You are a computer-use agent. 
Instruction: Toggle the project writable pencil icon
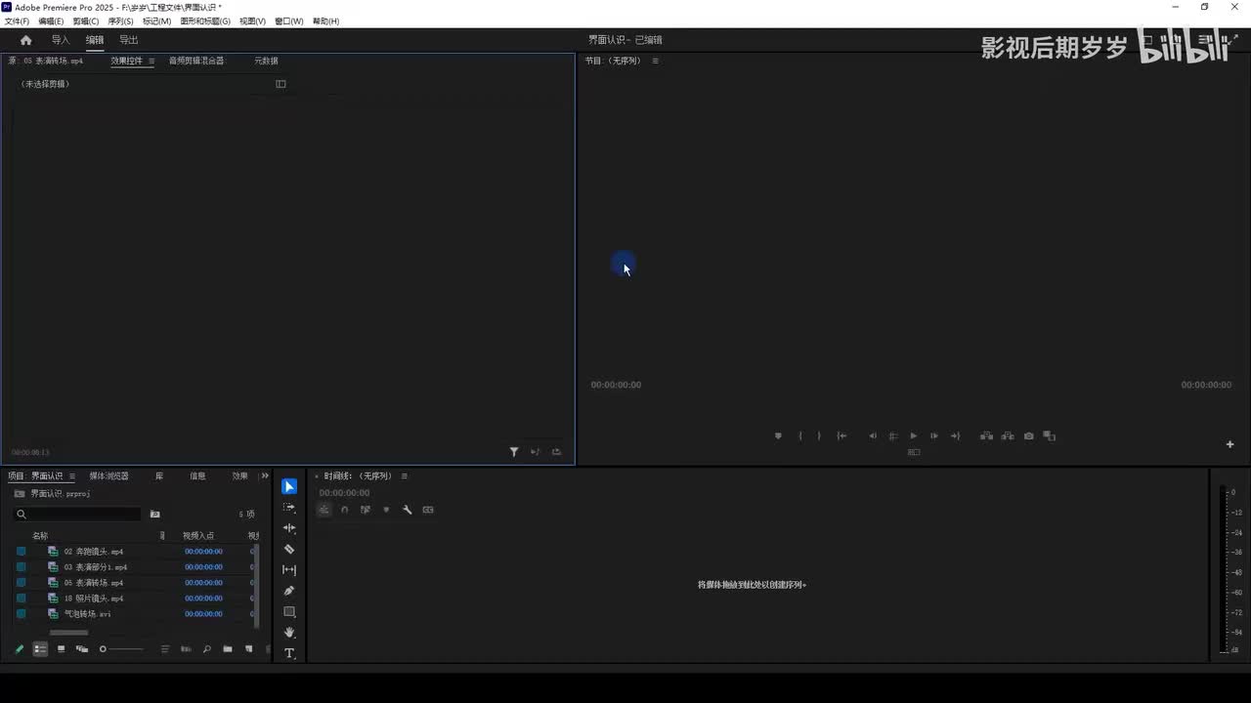coord(19,649)
